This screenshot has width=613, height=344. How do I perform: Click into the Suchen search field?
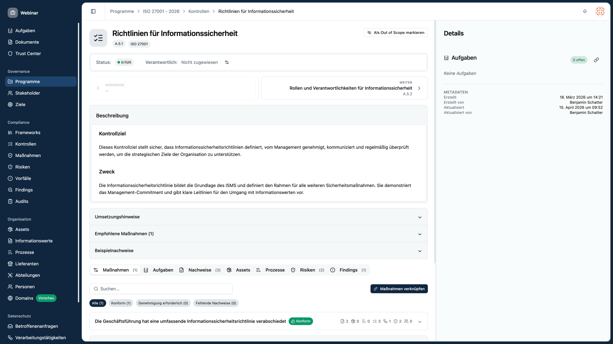(161, 289)
